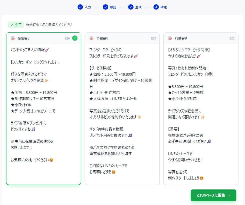Image resolution: width=245 pixels, height=205 pixels.
Task: Click the 案B label on the middle card
Action: tap(153, 38)
